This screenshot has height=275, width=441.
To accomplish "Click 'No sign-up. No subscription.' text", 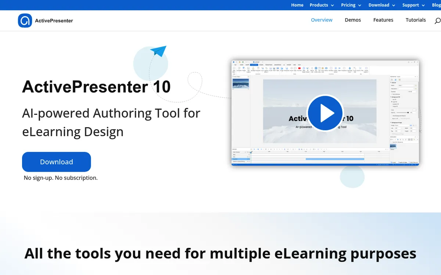I will coord(61,178).
